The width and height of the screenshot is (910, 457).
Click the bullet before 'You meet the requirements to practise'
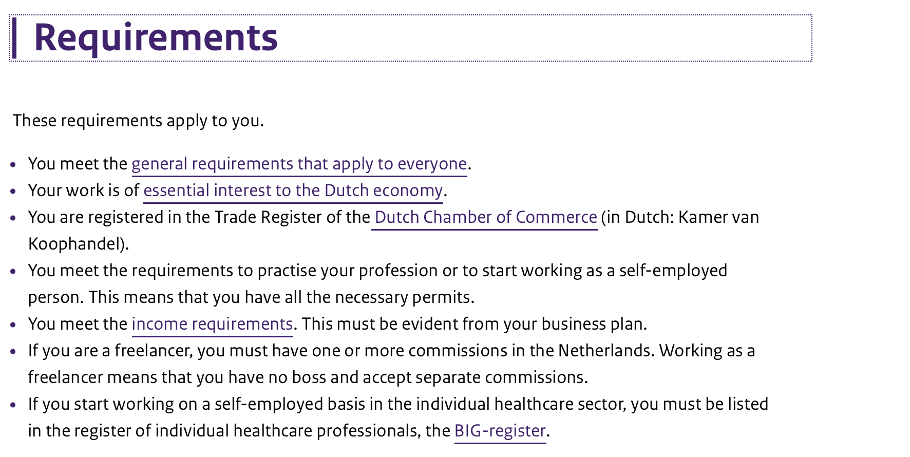[13, 272]
